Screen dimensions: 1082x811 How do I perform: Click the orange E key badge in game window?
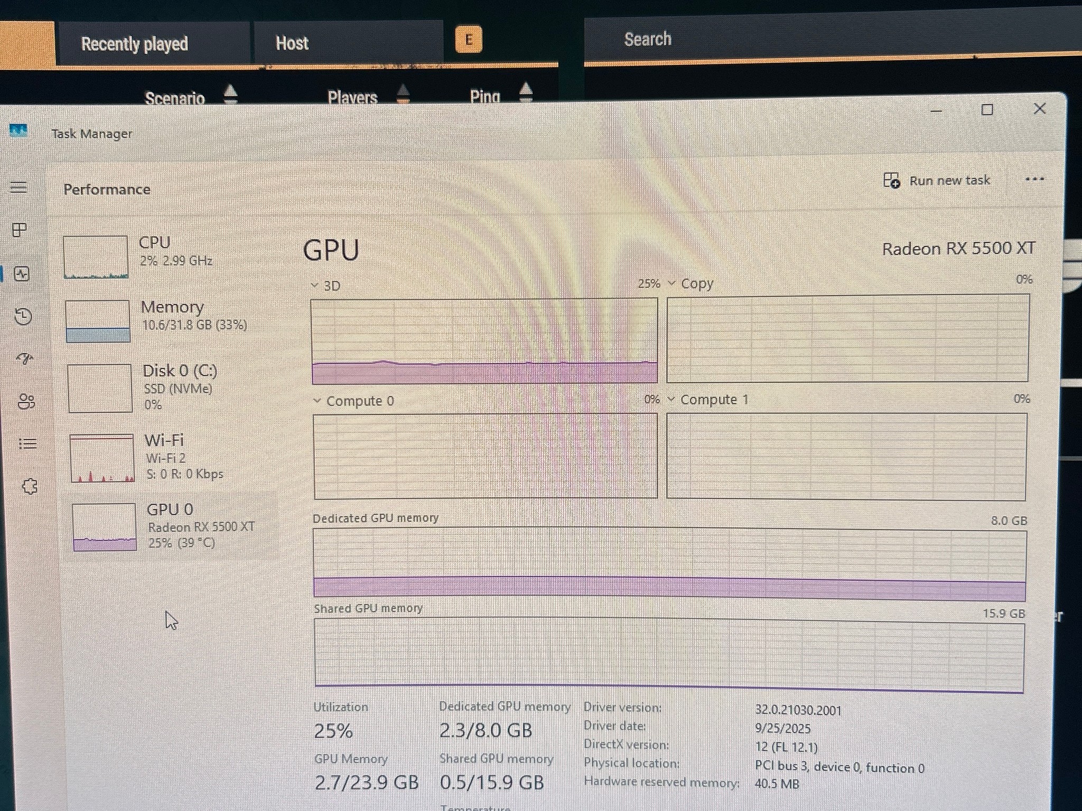469,40
